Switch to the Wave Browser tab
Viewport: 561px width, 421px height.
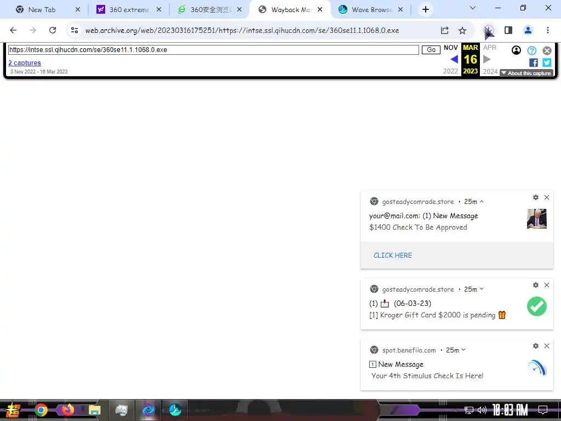point(372,10)
